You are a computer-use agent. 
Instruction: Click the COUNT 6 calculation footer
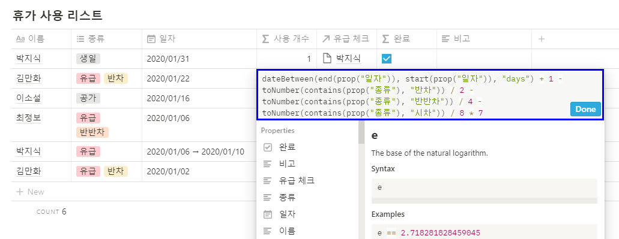click(51, 211)
